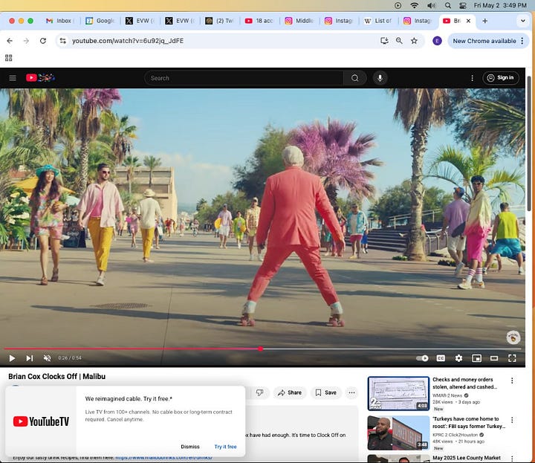Sign in to YouTube

click(501, 78)
